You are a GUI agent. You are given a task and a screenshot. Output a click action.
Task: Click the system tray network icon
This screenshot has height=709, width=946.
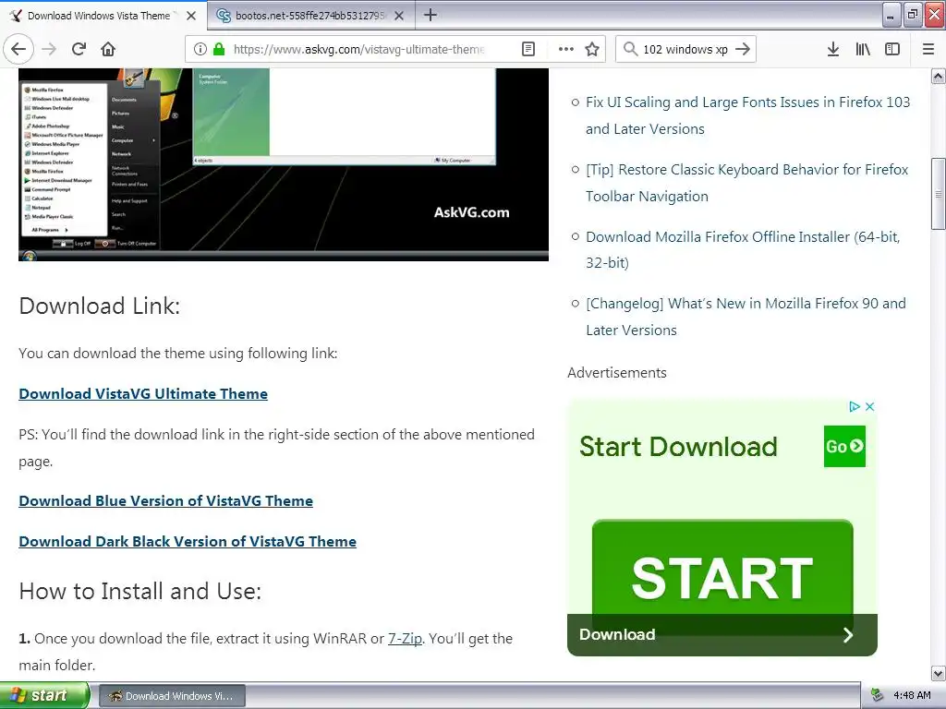[x=877, y=695]
